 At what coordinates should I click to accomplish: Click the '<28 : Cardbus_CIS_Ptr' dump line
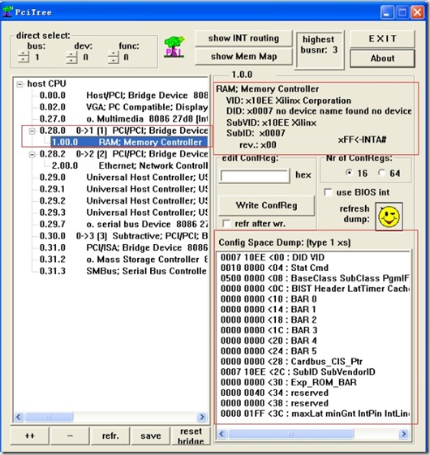291,362
